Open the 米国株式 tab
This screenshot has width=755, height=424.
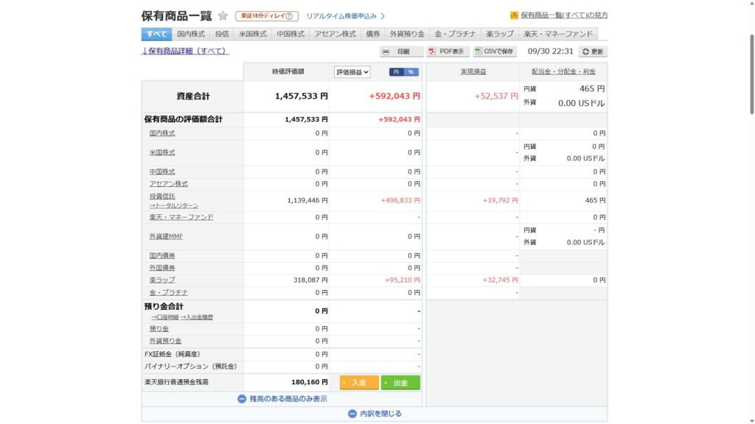coord(253,34)
